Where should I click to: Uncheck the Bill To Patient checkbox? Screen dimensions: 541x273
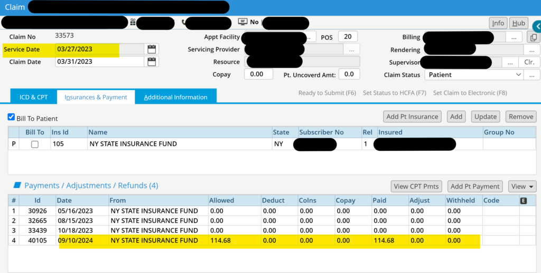(12, 118)
